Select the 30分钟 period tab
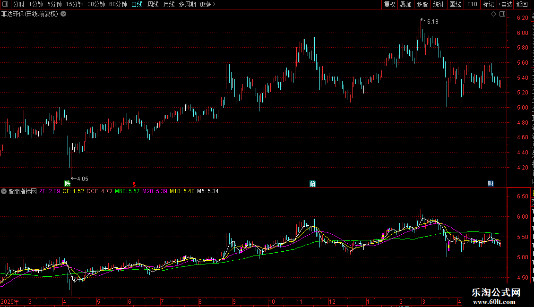 (96, 4)
